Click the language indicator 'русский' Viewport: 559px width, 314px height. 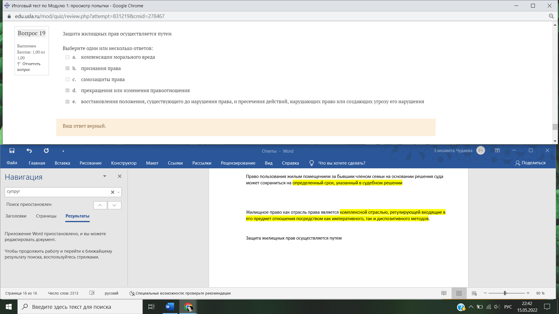tap(112, 293)
